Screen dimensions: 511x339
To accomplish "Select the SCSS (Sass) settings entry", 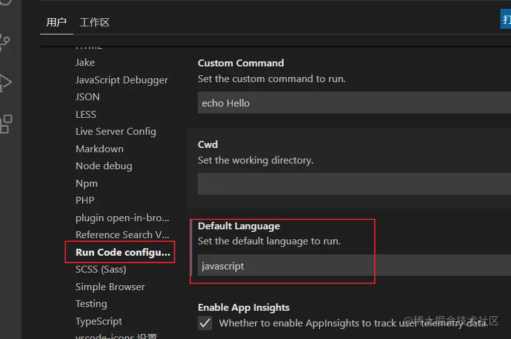I will coord(100,269).
